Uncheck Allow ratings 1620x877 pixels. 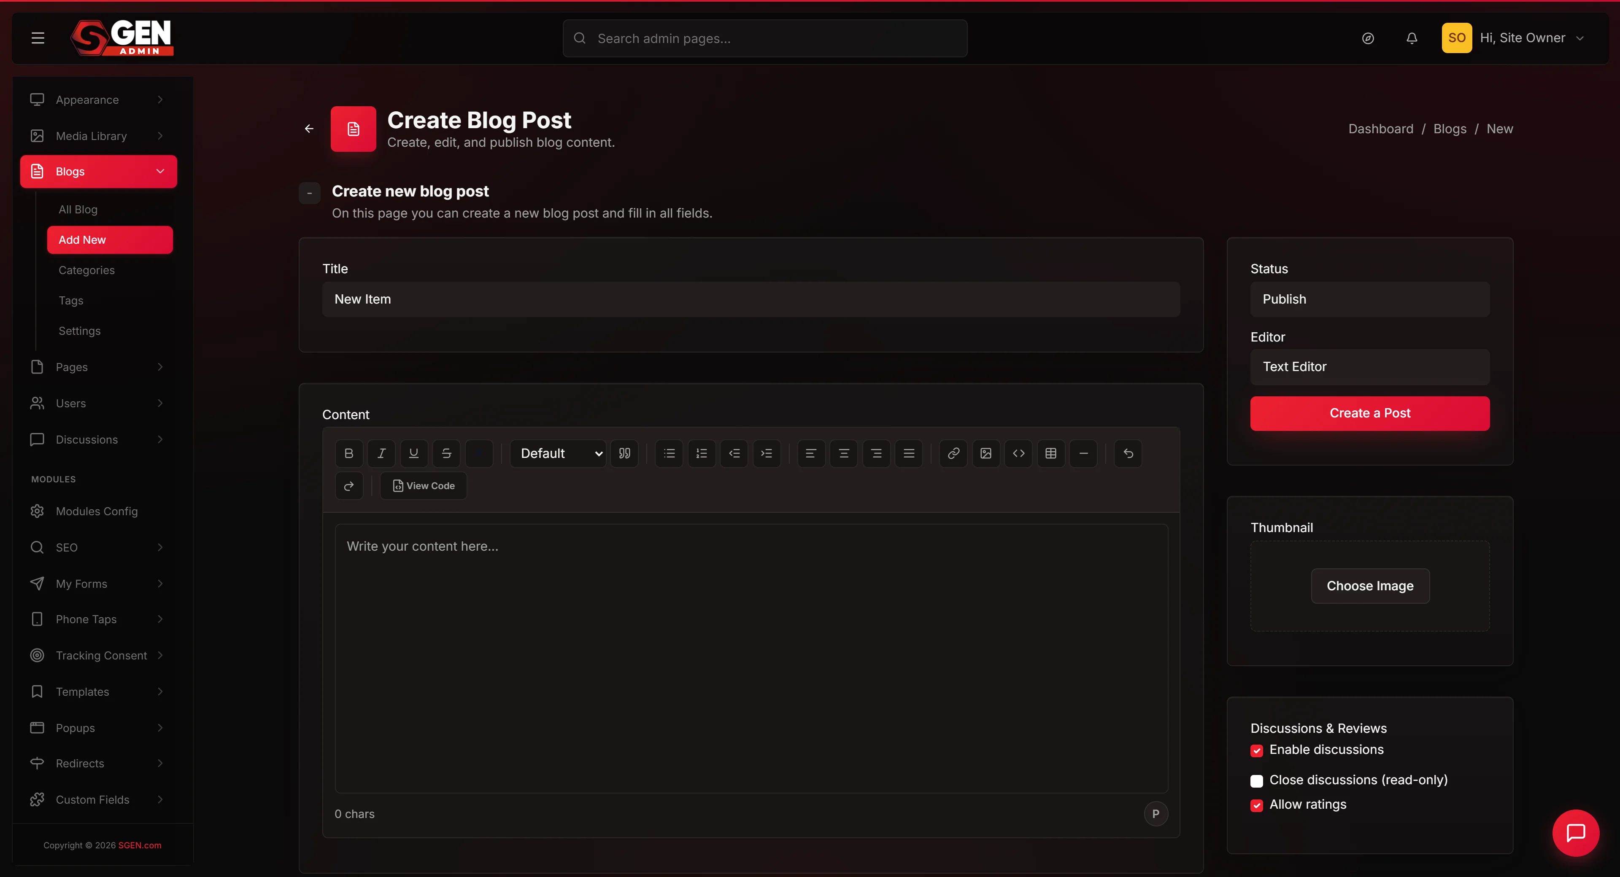[1256, 805]
